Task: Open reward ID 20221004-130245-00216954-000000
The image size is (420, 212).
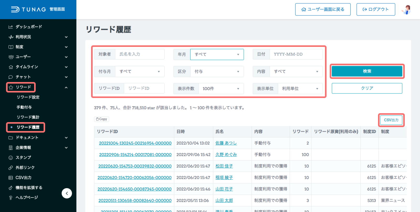Action: tap(135, 143)
